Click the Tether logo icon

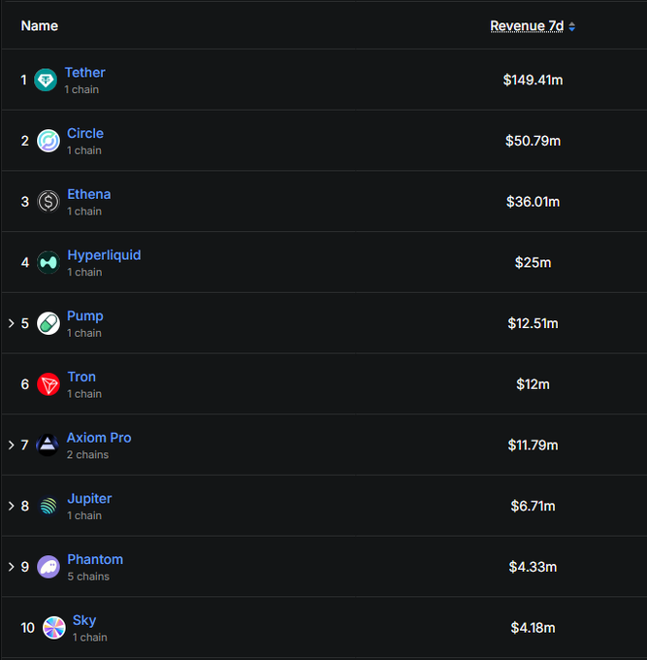click(46, 81)
